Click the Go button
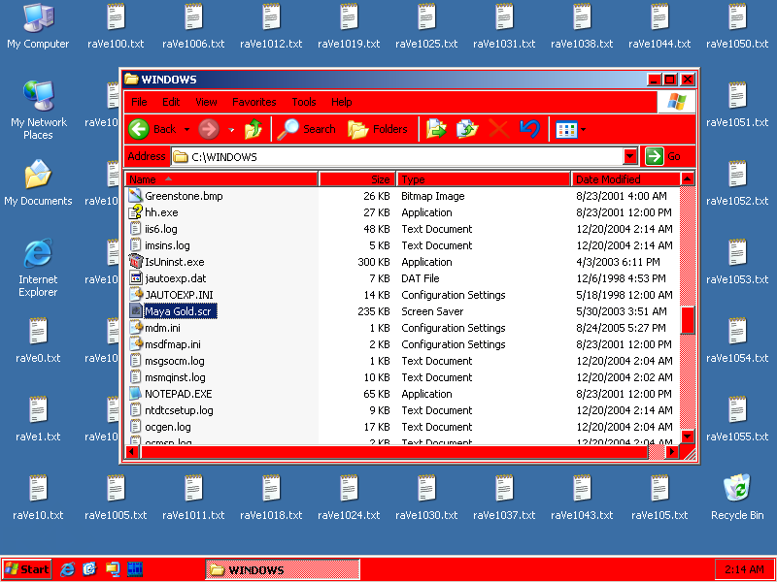 (x=663, y=156)
